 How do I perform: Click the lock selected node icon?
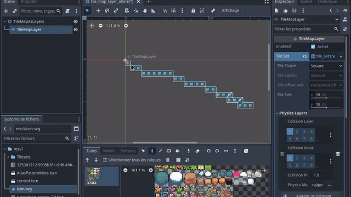pos(193,11)
